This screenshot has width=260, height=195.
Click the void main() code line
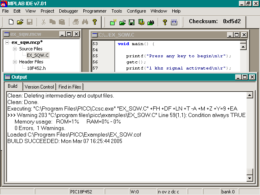click(x=136, y=44)
